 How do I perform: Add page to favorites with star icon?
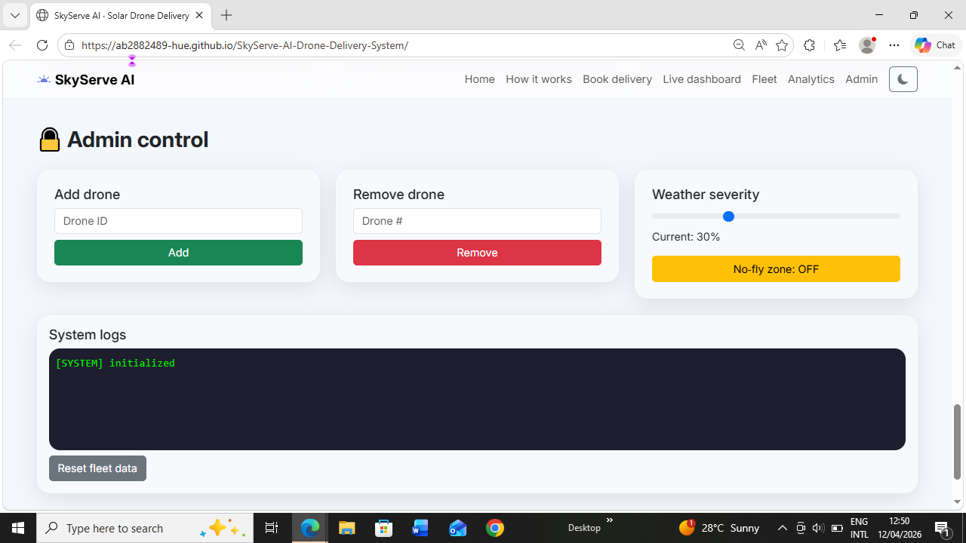click(782, 45)
